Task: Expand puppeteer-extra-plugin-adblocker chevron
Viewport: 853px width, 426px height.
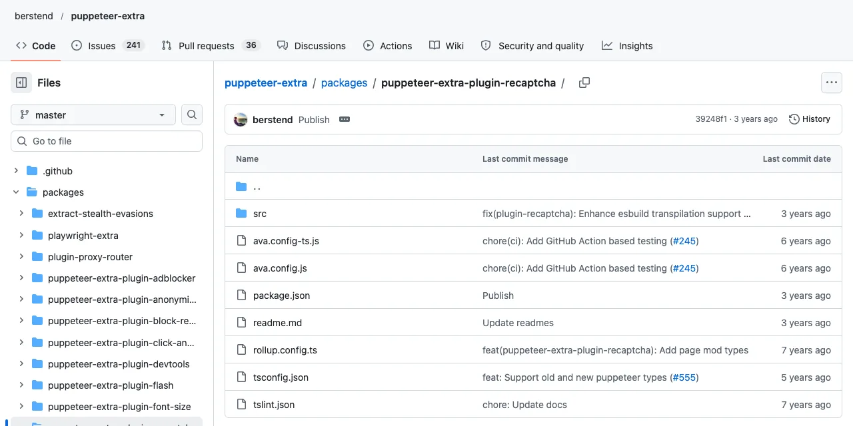Action: tap(21, 278)
